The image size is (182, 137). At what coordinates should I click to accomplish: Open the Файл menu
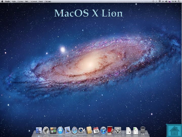[14, 2]
